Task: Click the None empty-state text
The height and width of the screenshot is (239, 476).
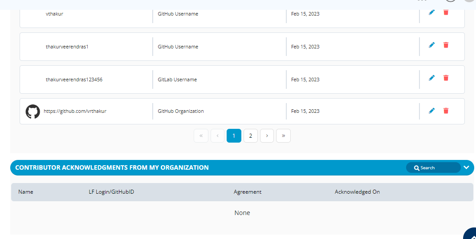Action: tap(242, 213)
